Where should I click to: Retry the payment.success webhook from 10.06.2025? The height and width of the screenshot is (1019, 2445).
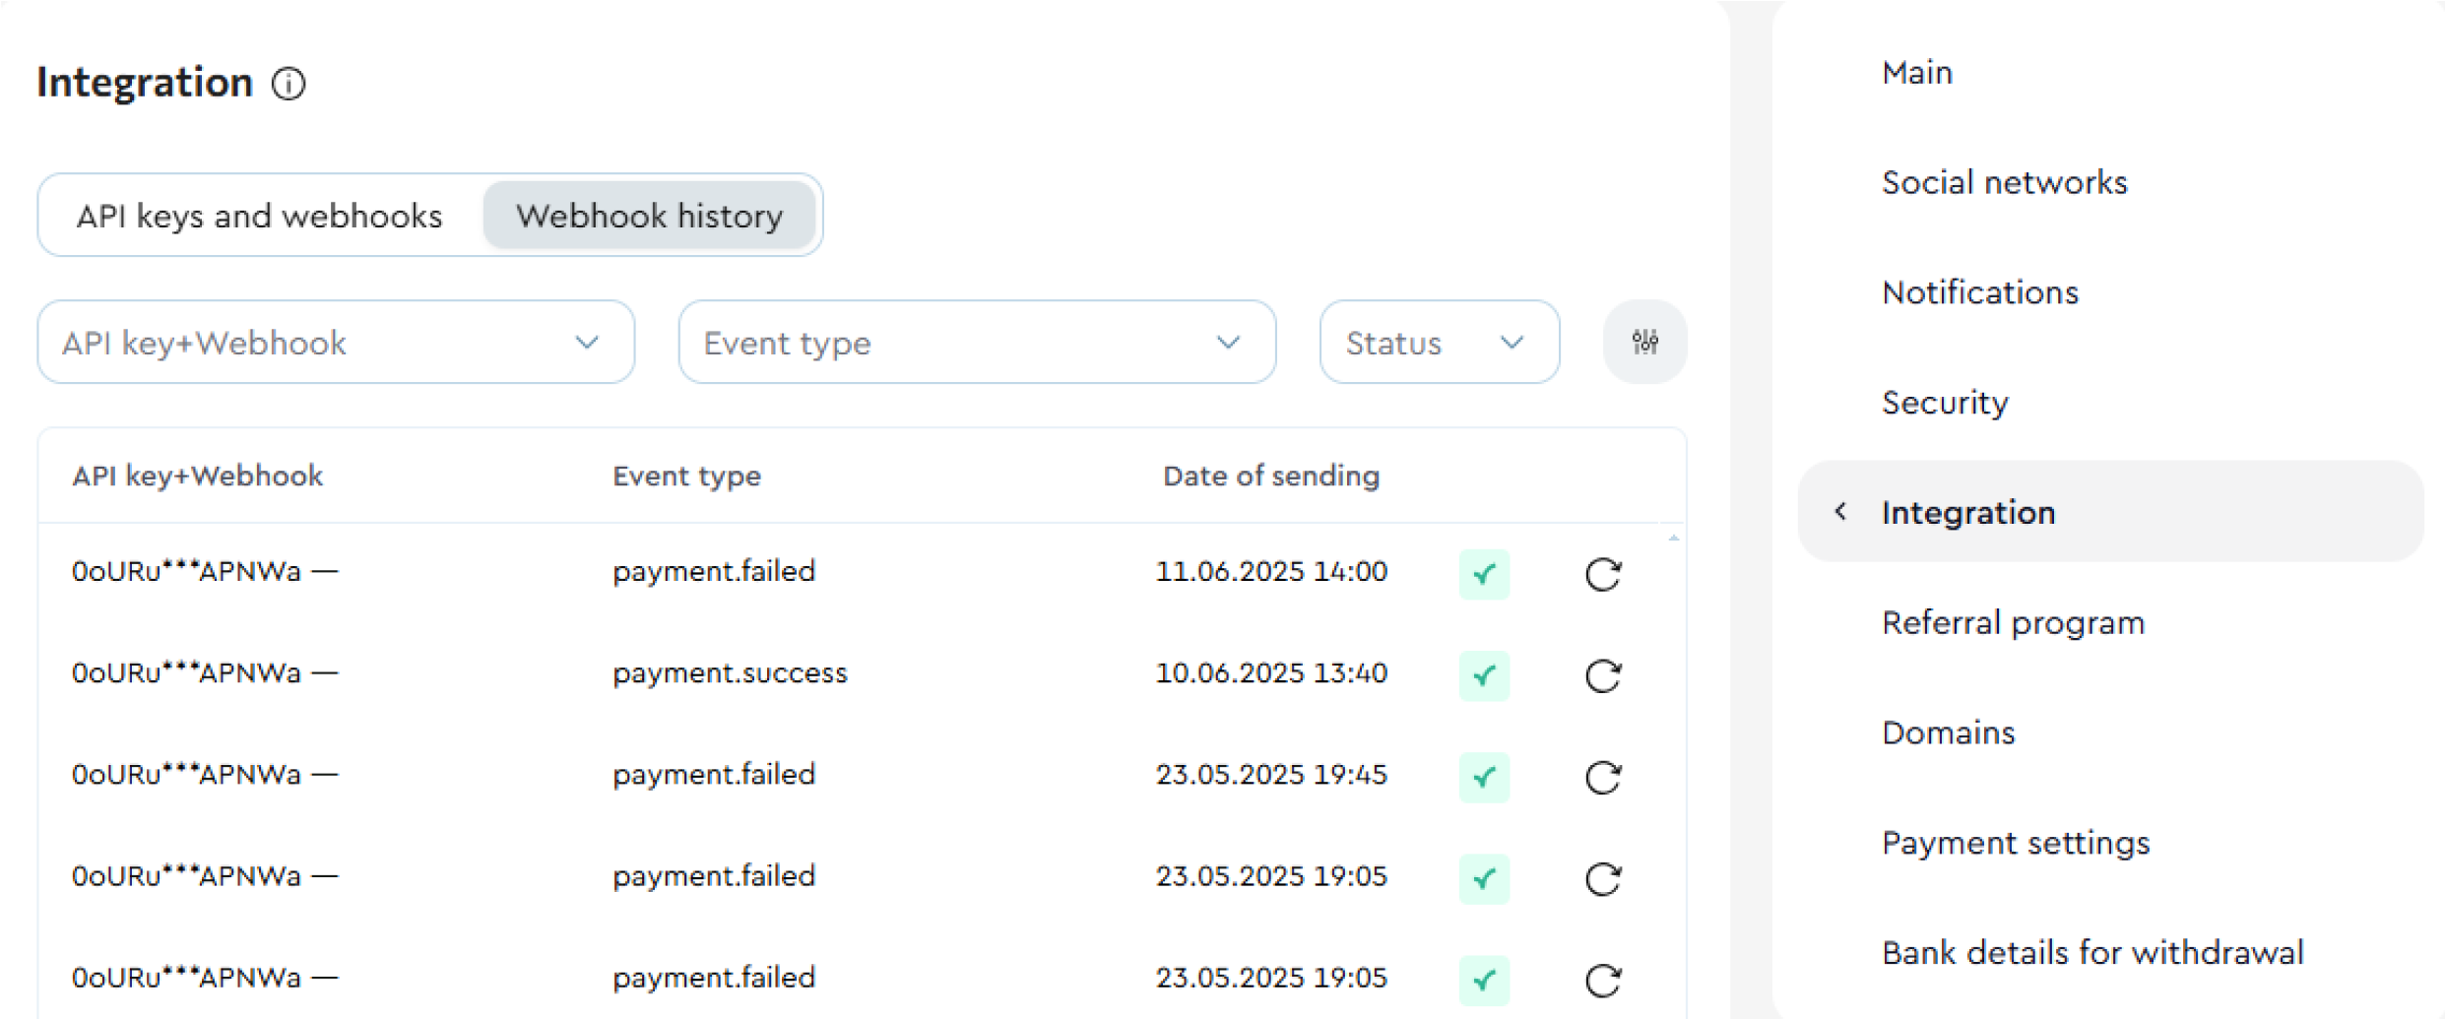coord(1601,676)
